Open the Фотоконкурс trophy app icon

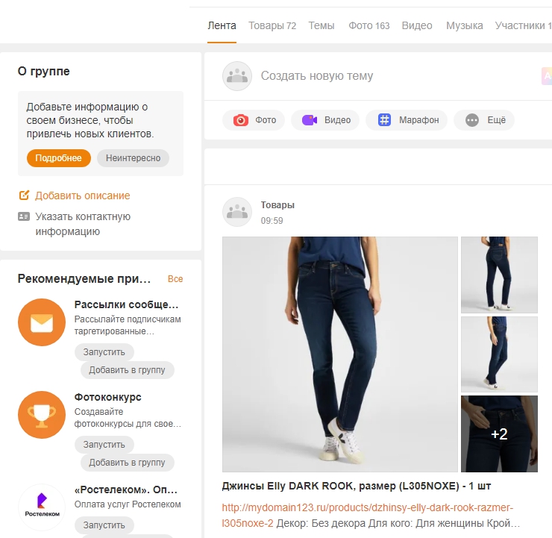click(x=42, y=415)
